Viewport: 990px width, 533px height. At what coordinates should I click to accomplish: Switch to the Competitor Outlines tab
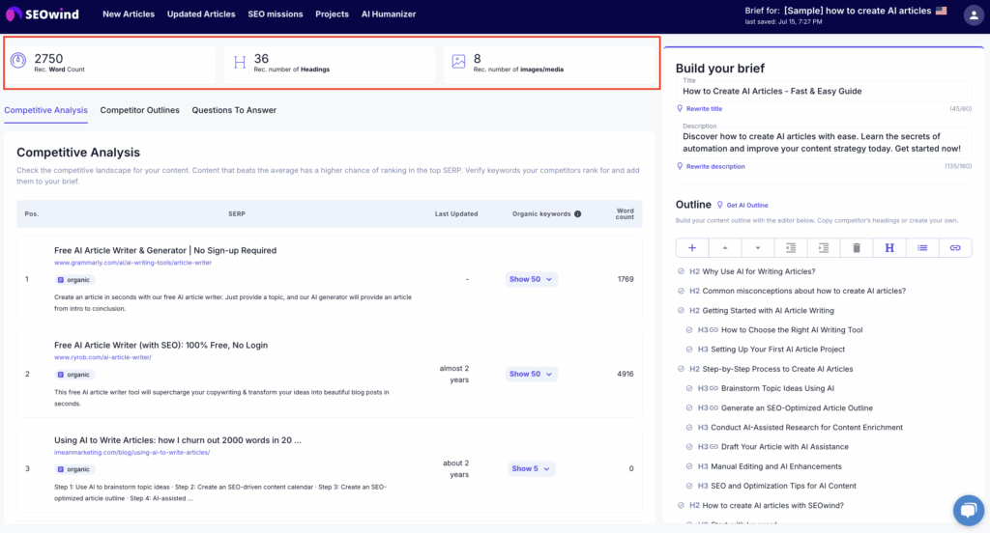(x=139, y=110)
